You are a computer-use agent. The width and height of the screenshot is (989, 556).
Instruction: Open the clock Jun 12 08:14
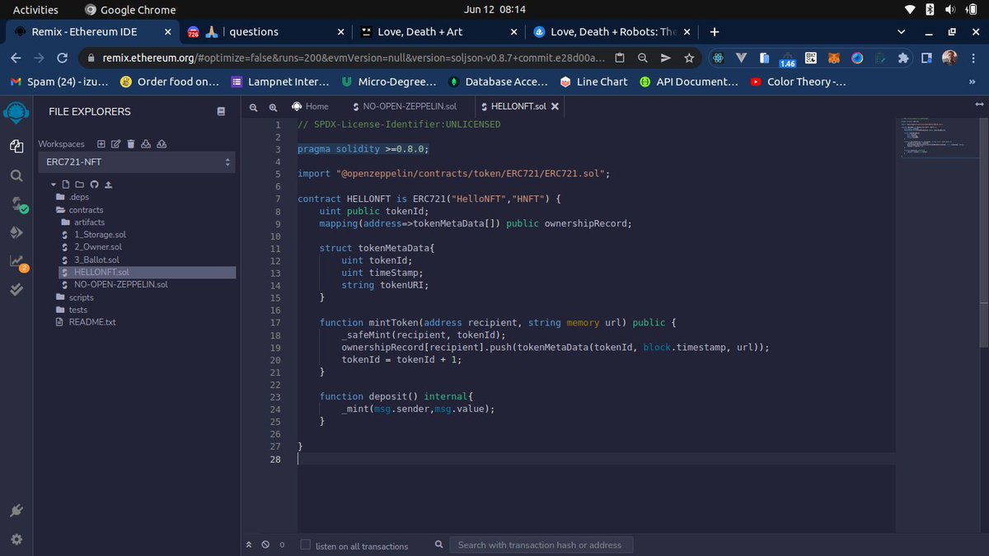[x=494, y=10]
